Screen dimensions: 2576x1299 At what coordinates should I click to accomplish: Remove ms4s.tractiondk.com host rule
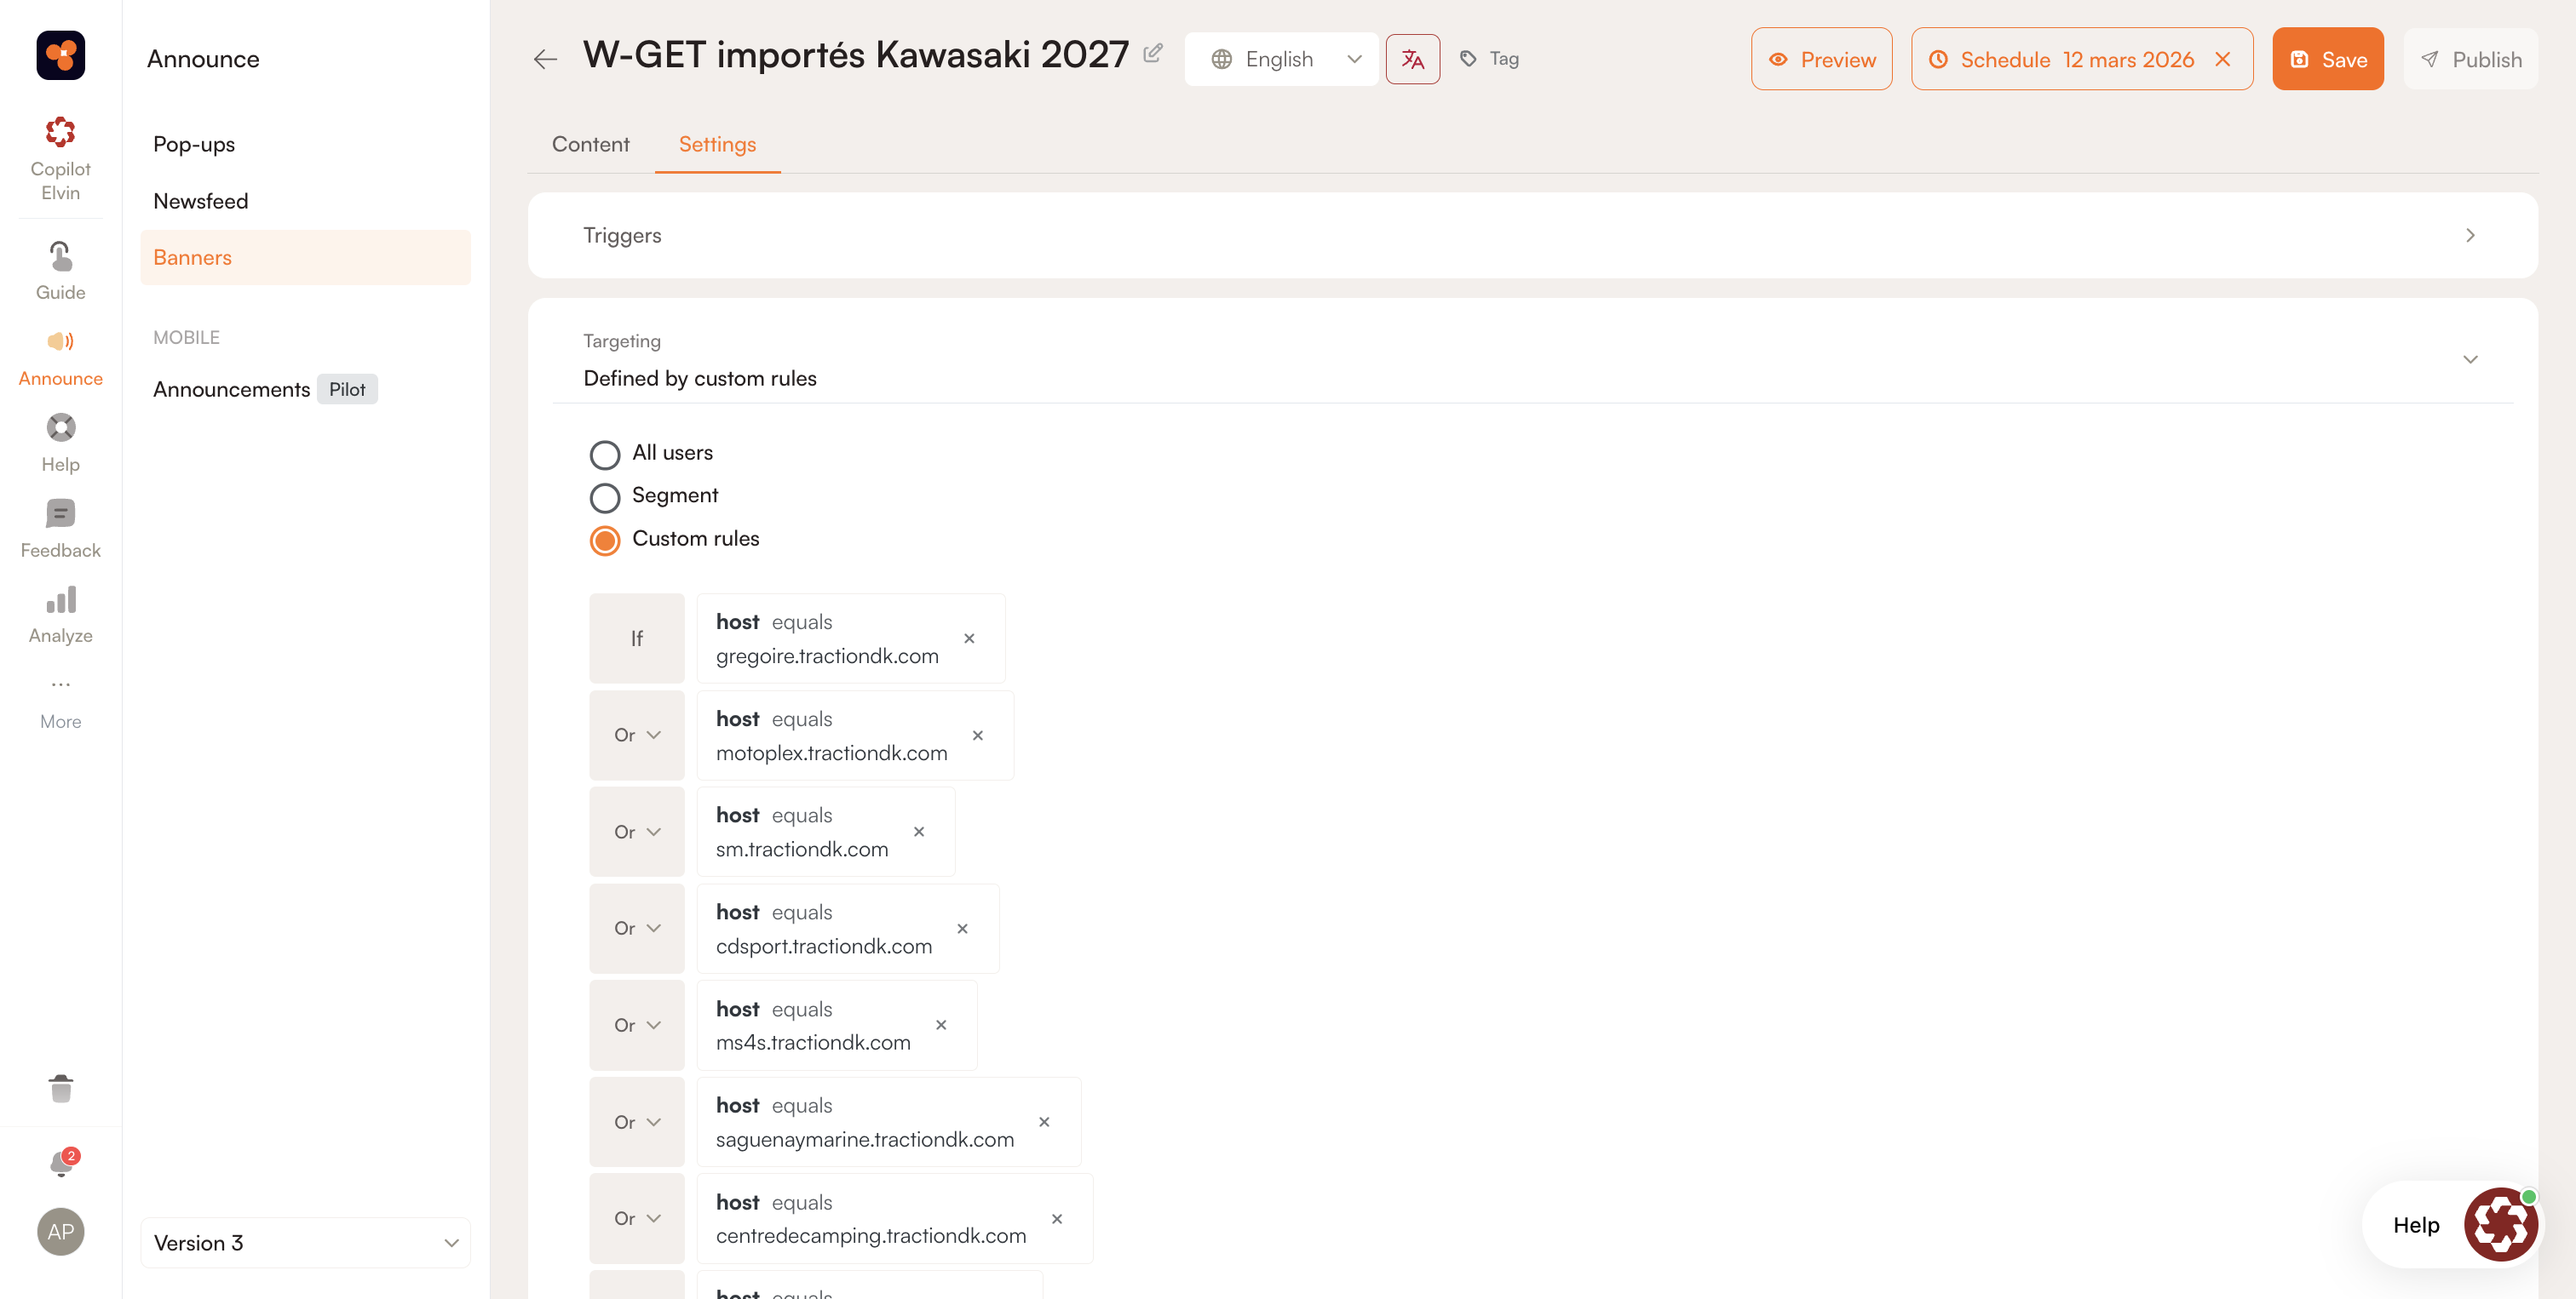pyautogui.click(x=941, y=1025)
